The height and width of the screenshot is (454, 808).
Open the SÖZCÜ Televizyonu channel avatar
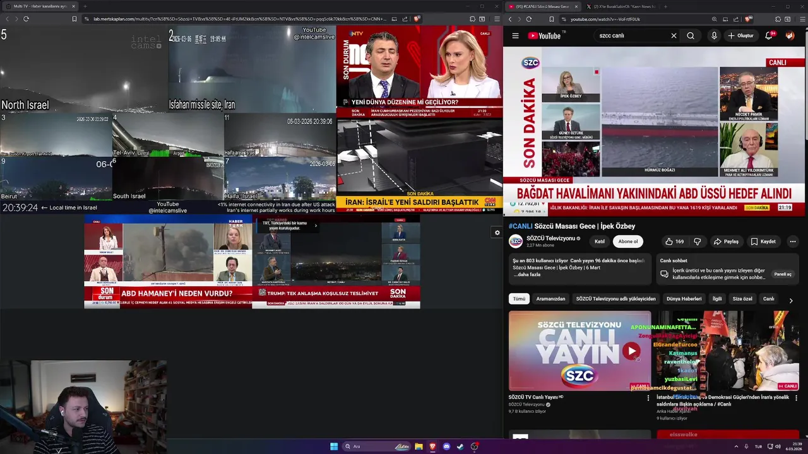516,242
